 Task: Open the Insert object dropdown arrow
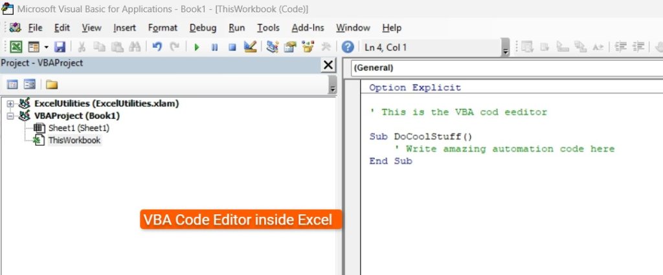pyautogui.click(x=46, y=47)
